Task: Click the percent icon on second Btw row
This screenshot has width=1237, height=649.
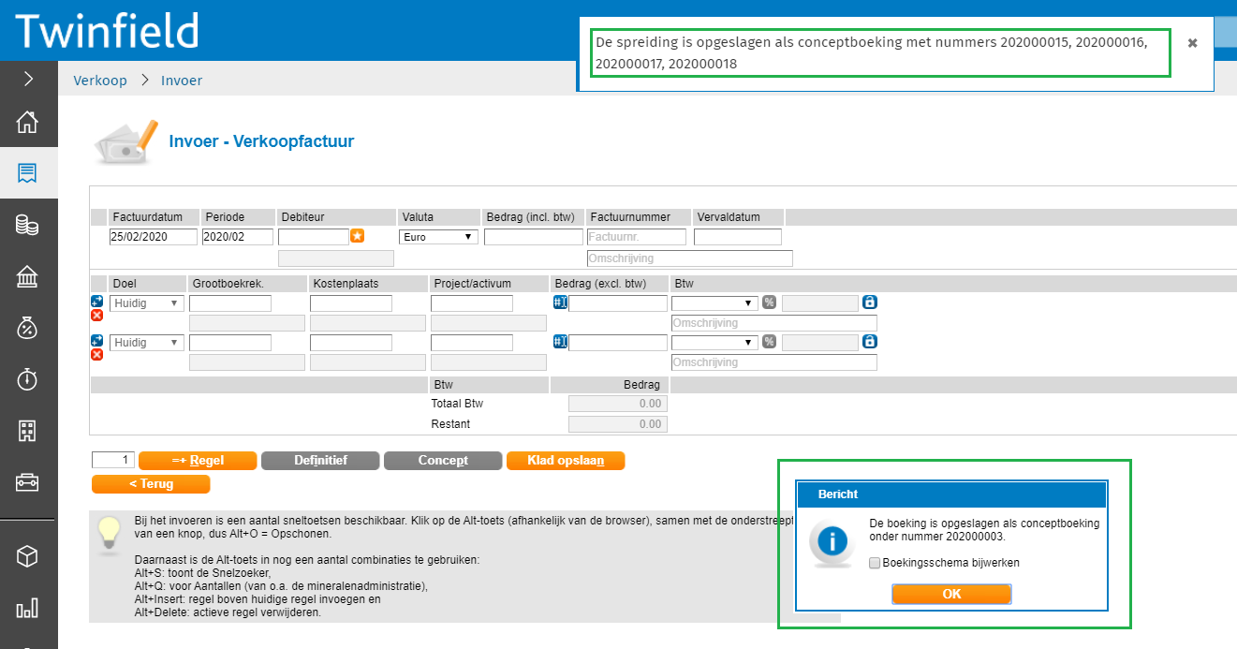Action: (769, 342)
